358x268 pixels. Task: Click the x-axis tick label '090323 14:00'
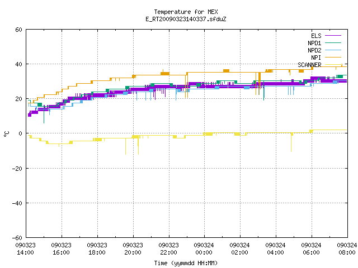point(25,249)
